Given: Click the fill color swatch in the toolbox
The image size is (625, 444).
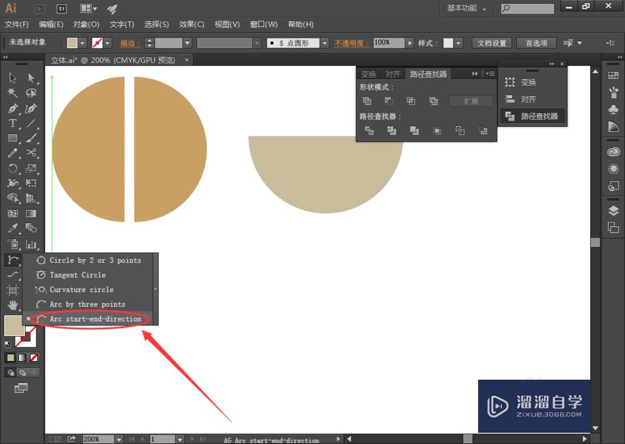Looking at the screenshot, I should 14,325.
